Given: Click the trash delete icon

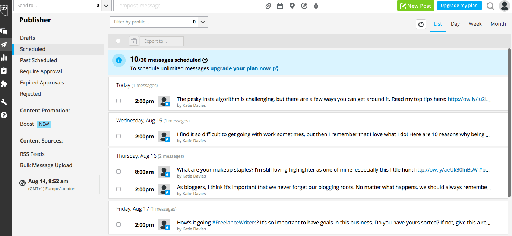Looking at the screenshot, I should tap(134, 41).
